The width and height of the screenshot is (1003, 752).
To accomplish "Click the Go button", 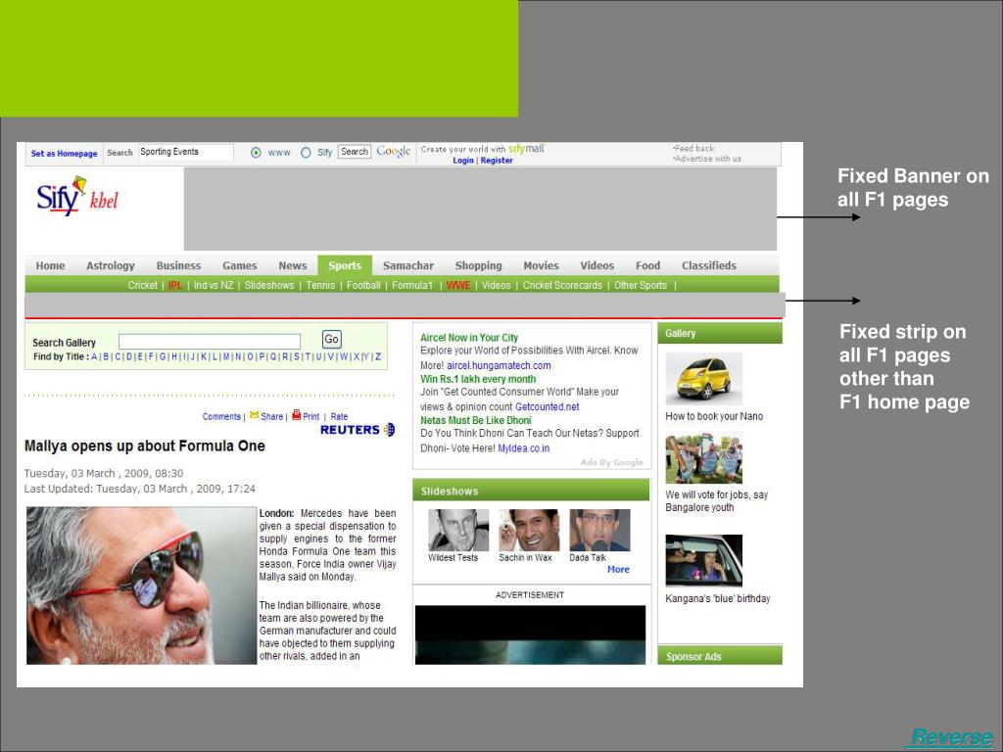I will (x=331, y=340).
